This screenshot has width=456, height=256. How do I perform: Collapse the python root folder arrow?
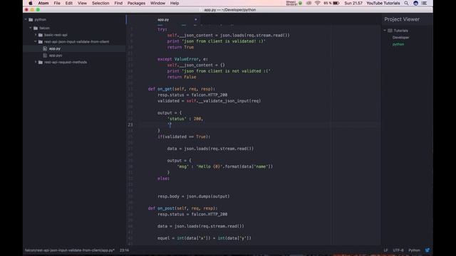click(x=26, y=19)
